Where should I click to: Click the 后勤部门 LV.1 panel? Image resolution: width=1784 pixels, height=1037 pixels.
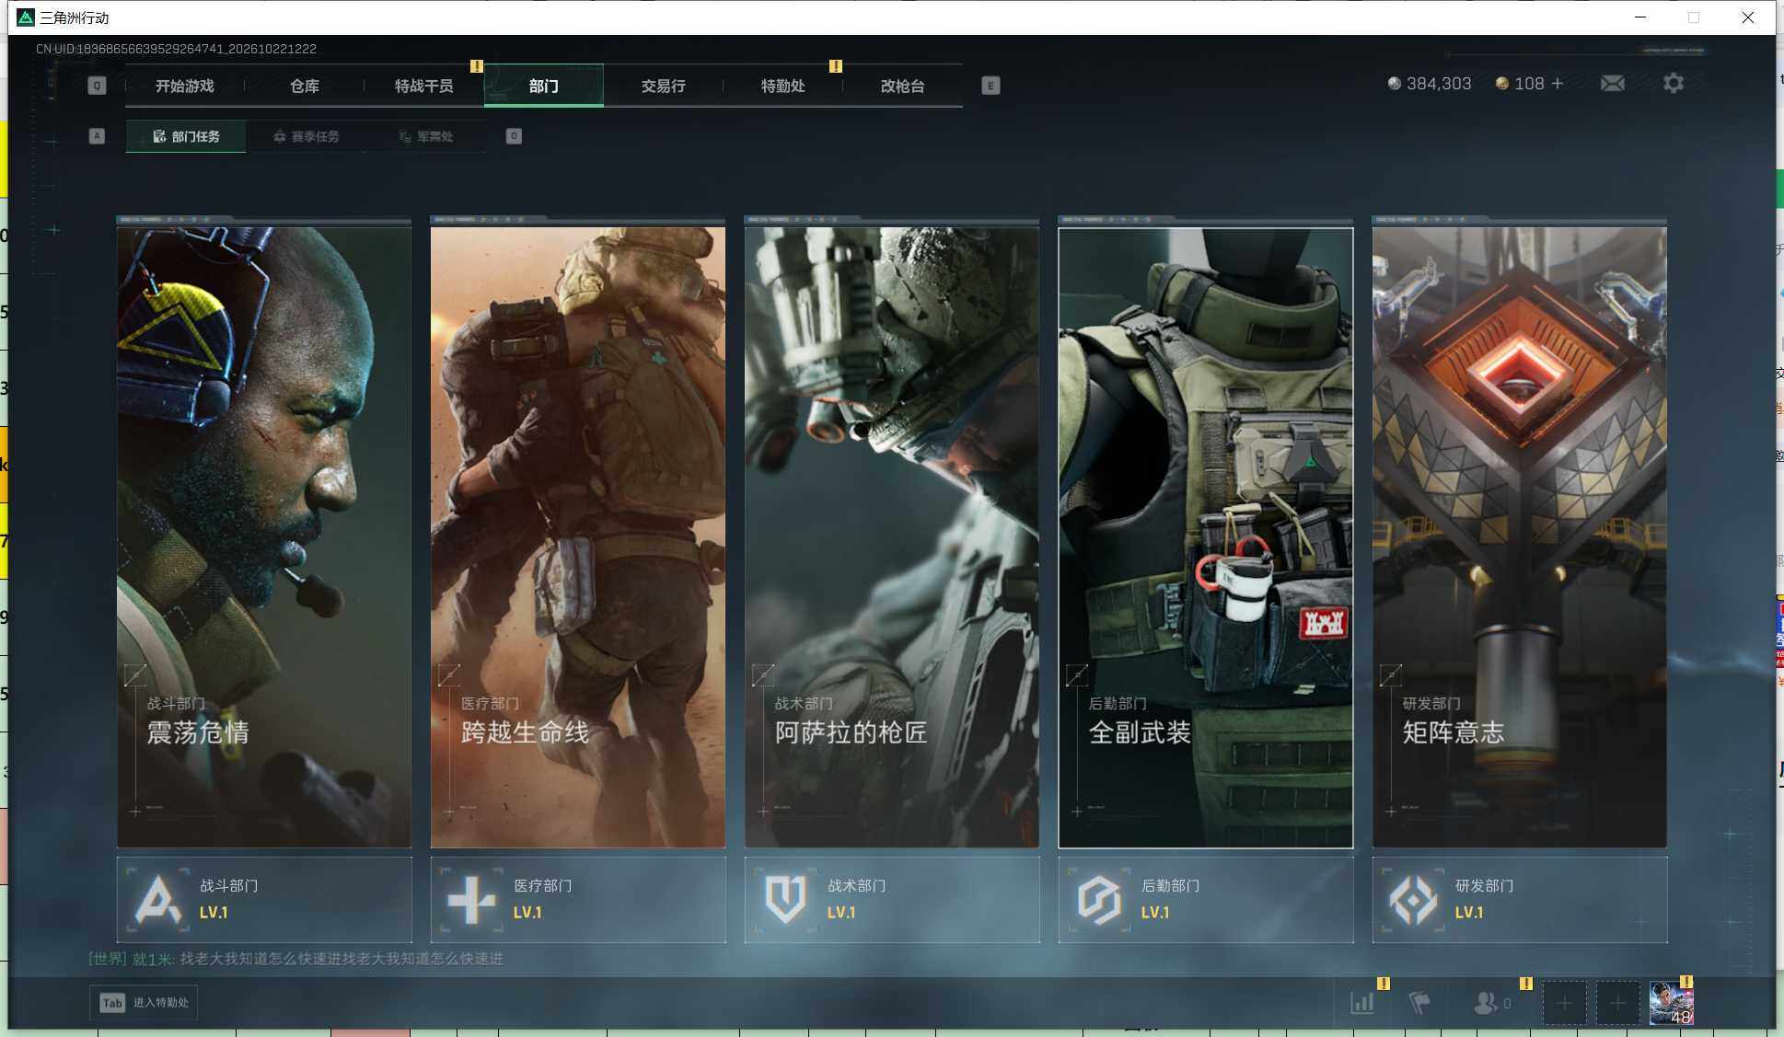tap(1206, 899)
